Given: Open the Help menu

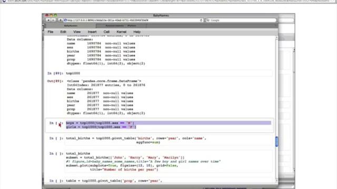Looking at the screenshot, I should point(137,31).
